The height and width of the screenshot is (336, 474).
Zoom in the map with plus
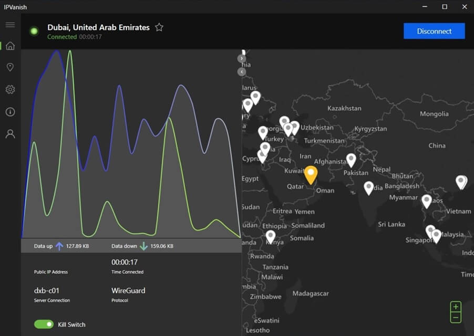click(x=456, y=307)
